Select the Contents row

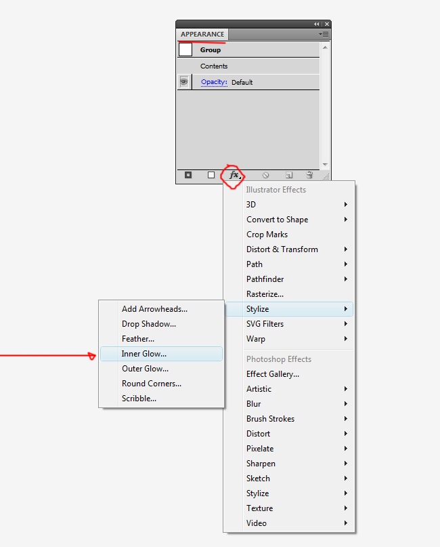pos(248,66)
